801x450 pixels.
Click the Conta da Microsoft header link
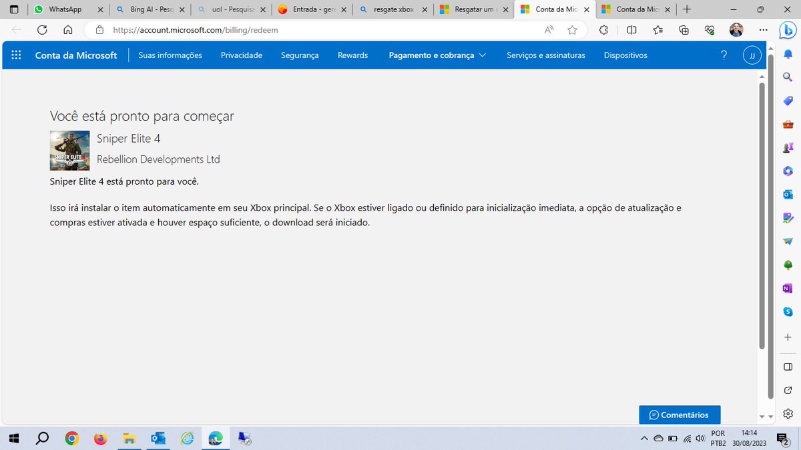(76, 55)
